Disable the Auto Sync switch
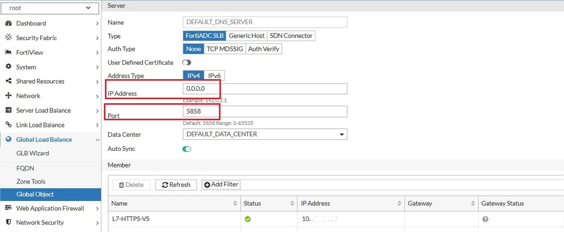Image resolution: width=564 pixels, height=232 pixels. (x=187, y=149)
